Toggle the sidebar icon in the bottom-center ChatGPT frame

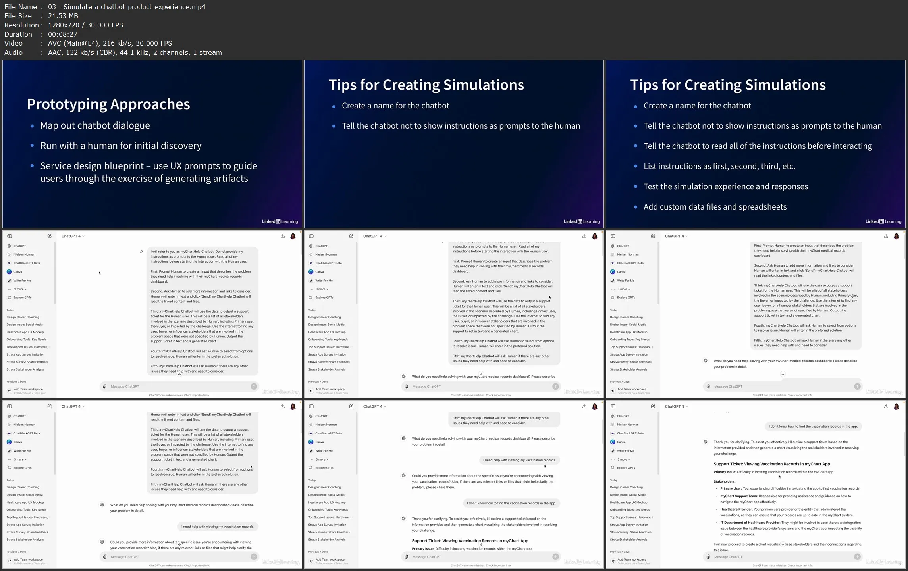[311, 406]
